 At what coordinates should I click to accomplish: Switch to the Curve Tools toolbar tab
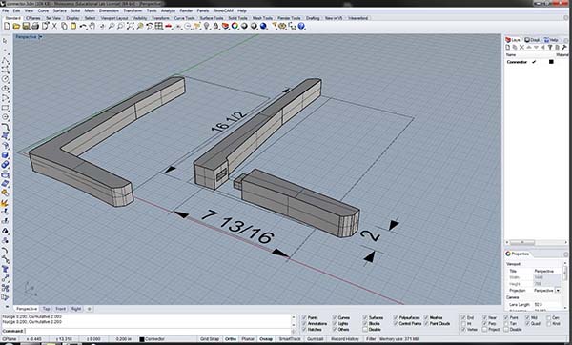tap(184, 18)
